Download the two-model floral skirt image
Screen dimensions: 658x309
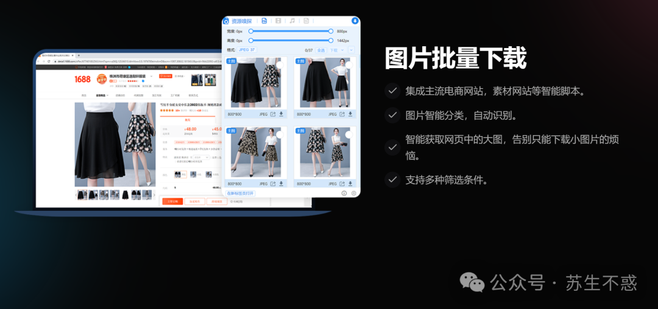281,183
